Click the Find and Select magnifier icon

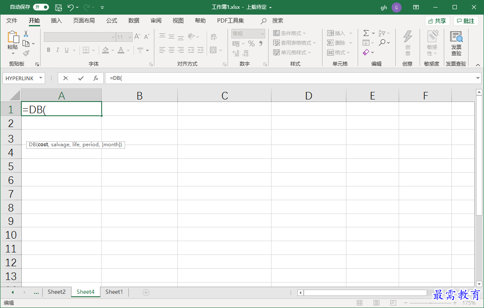pyautogui.click(x=382, y=42)
